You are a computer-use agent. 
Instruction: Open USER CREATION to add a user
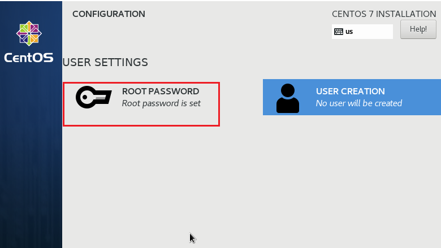[x=352, y=97]
